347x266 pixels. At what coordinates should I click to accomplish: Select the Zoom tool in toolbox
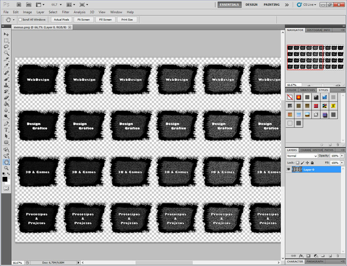[6, 168]
